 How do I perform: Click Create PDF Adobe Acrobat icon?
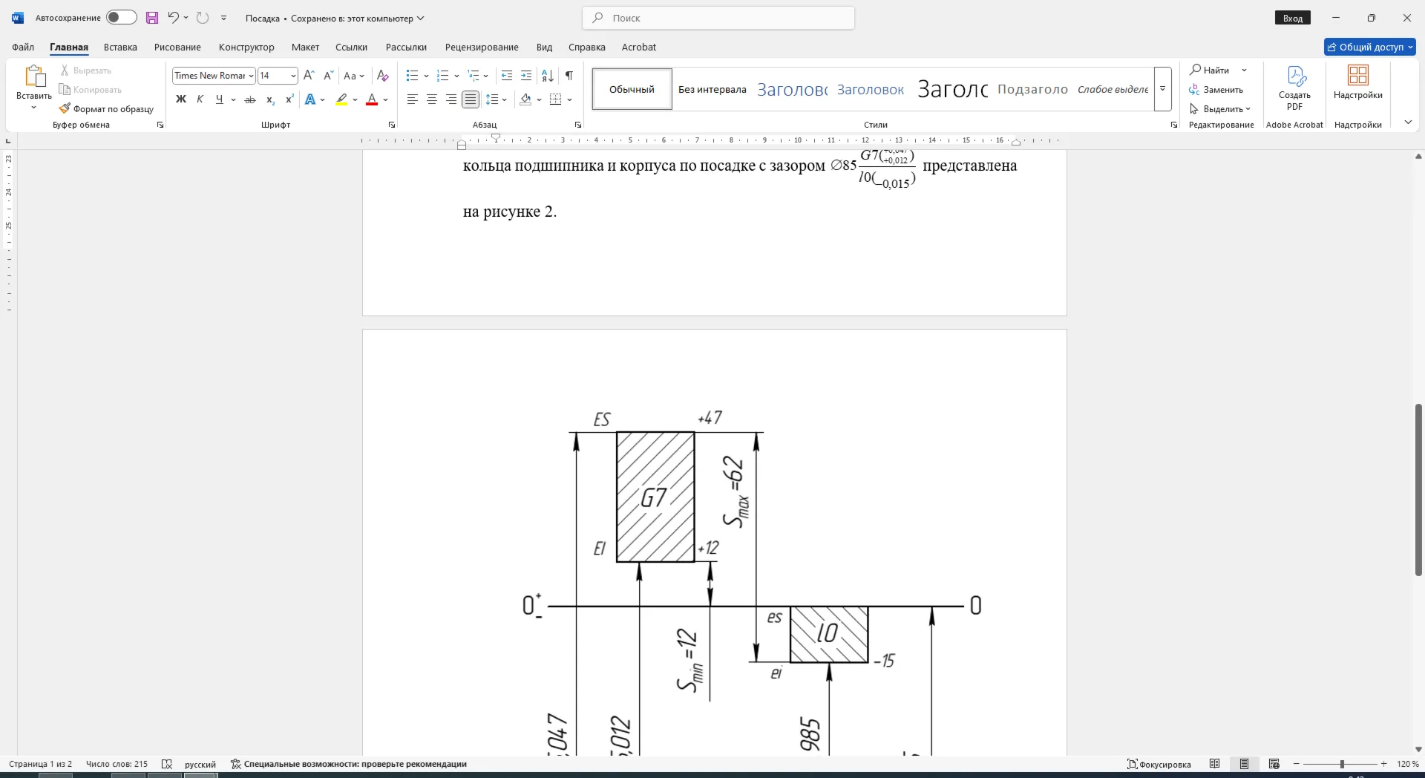click(x=1295, y=88)
